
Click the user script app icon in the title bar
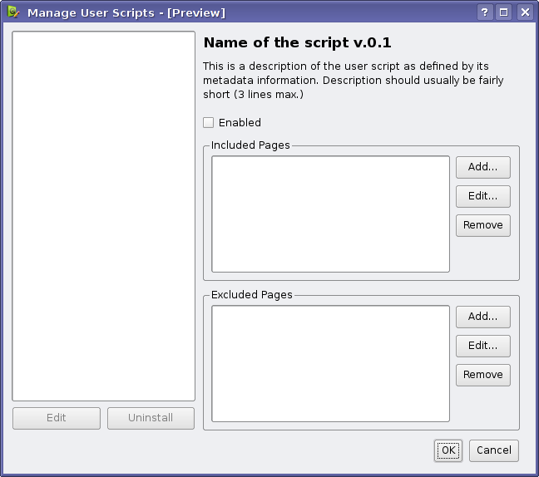[13, 12]
